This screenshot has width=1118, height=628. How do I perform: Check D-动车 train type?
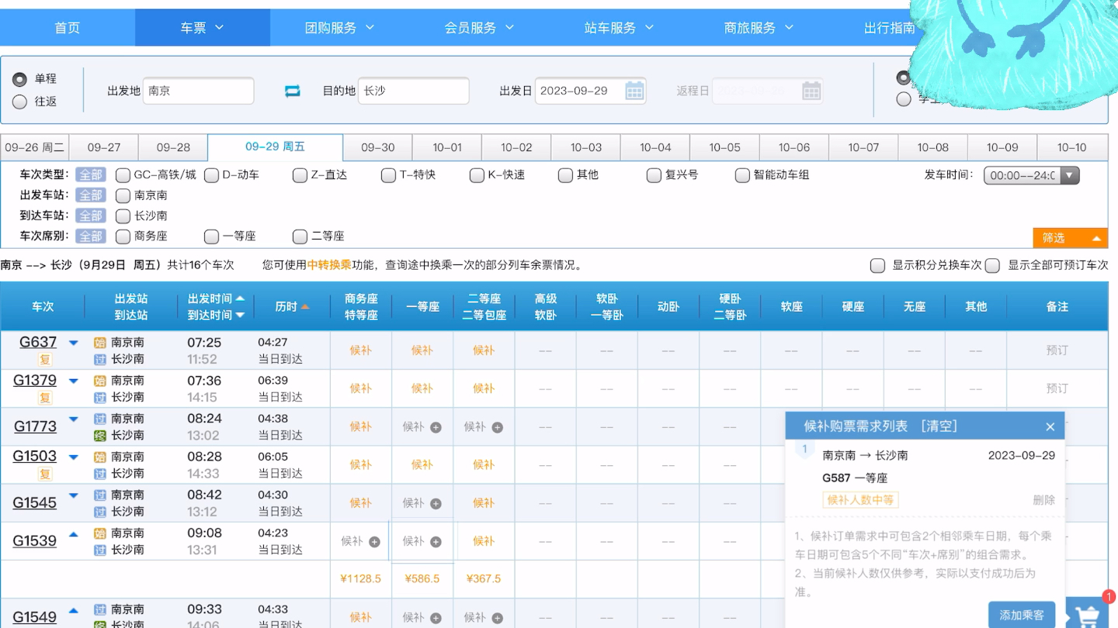pos(211,175)
